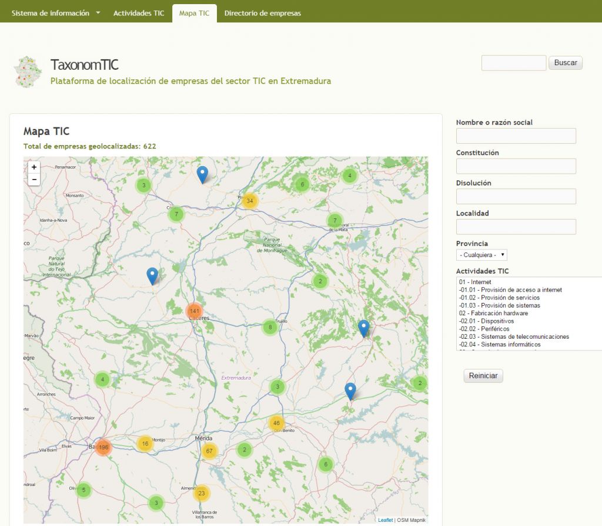The height and width of the screenshot is (526, 602).
Task: Open cluster marker 3 at the map's bottom
Action: pyautogui.click(x=156, y=503)
